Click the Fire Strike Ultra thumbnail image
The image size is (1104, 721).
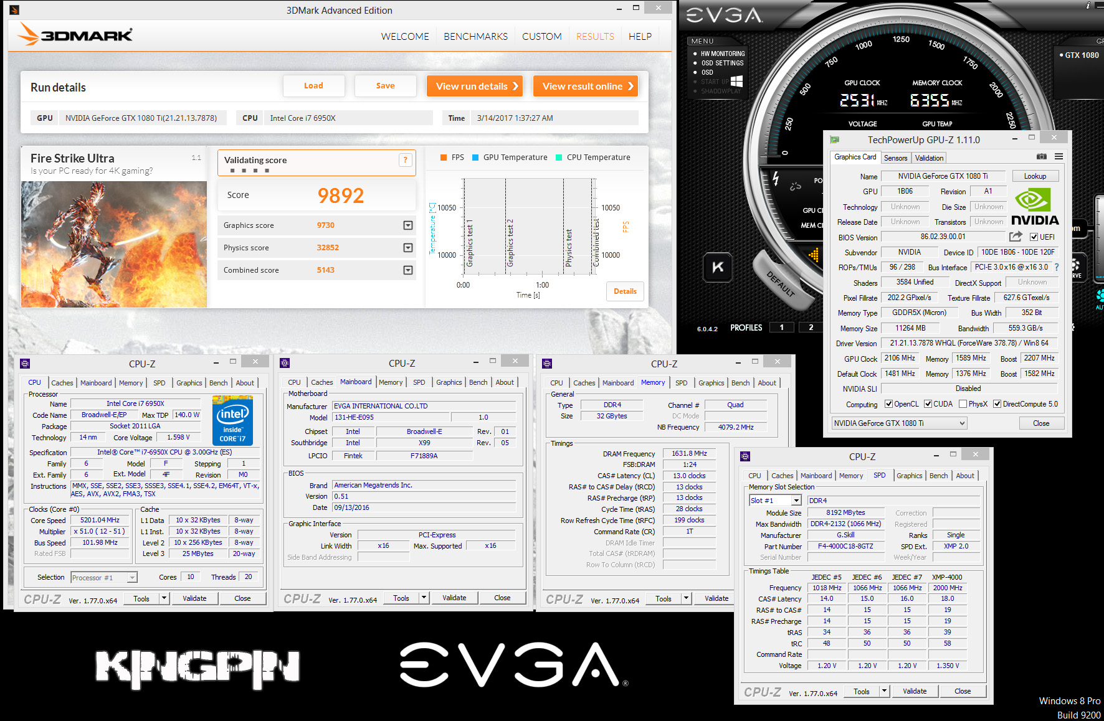tap(114, 244)
